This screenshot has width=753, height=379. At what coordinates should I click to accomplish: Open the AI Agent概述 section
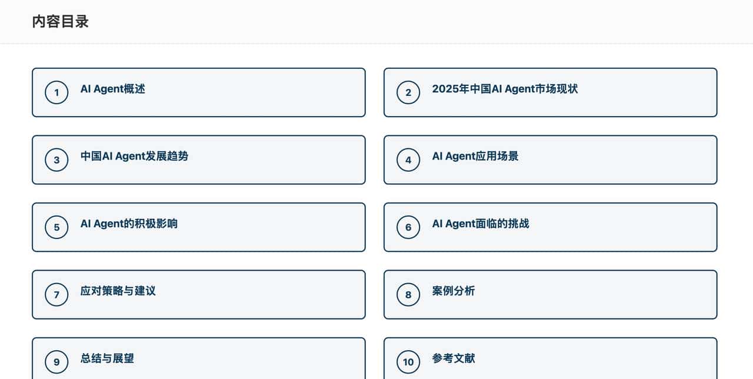(199, 92)
